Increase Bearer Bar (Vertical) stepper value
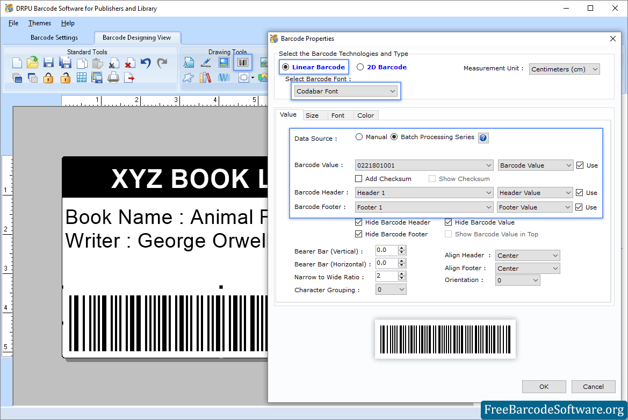Screen dimensions: 628x420 pyautogui.click(x=402, y=248)
